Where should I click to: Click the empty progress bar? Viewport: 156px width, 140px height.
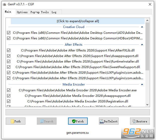coord(78,112)
